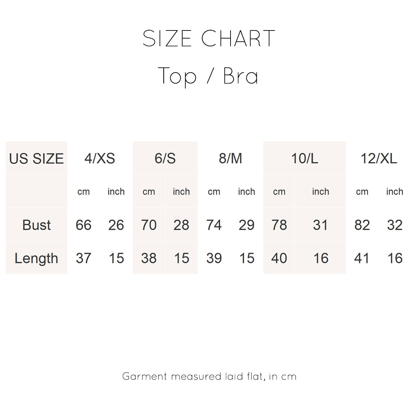Click the Bust row label
417x417 pixels.
coord(36,225)
